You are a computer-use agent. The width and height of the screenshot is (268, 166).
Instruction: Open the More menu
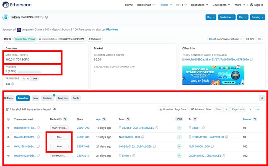(240, 5)
